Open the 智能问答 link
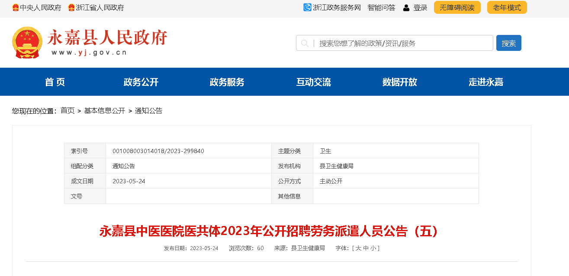This screenshot has width=569, height=276. 381,8
